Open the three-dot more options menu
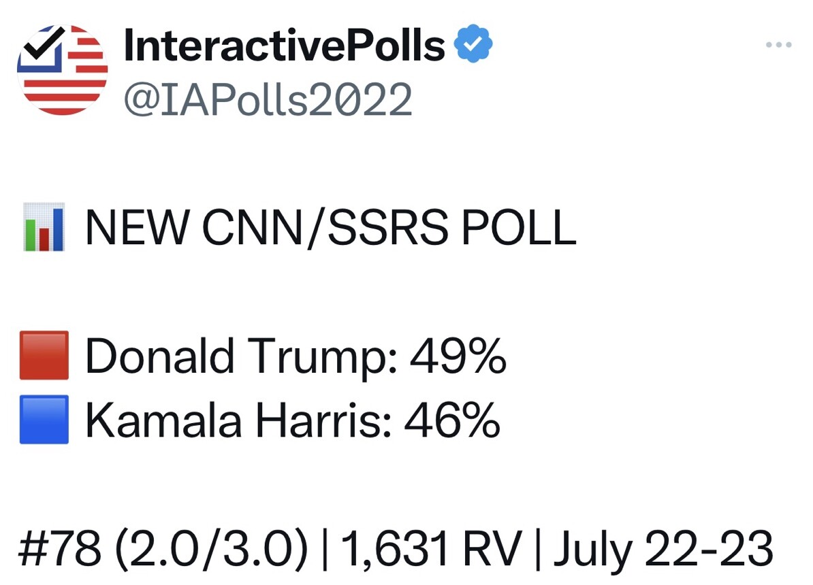The image size is (813, 585). pos(779,45)
